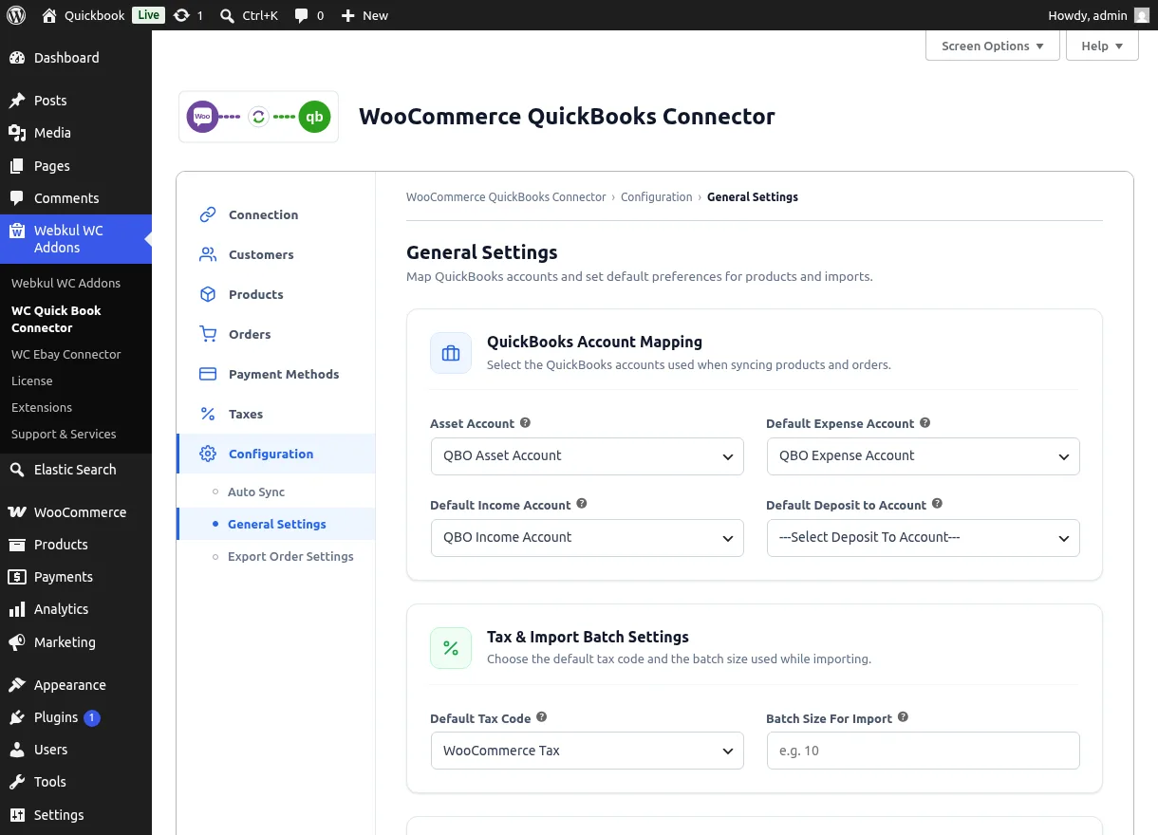
Task: Click Default Deposit to Account help icon
Action: pos(937,504)
